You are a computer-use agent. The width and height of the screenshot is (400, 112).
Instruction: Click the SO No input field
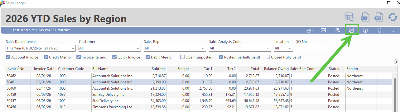311,48
